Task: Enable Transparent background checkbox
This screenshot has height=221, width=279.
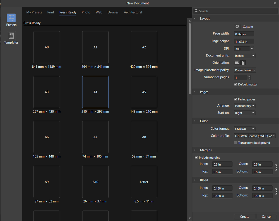Action: click(x=235, y=143)
